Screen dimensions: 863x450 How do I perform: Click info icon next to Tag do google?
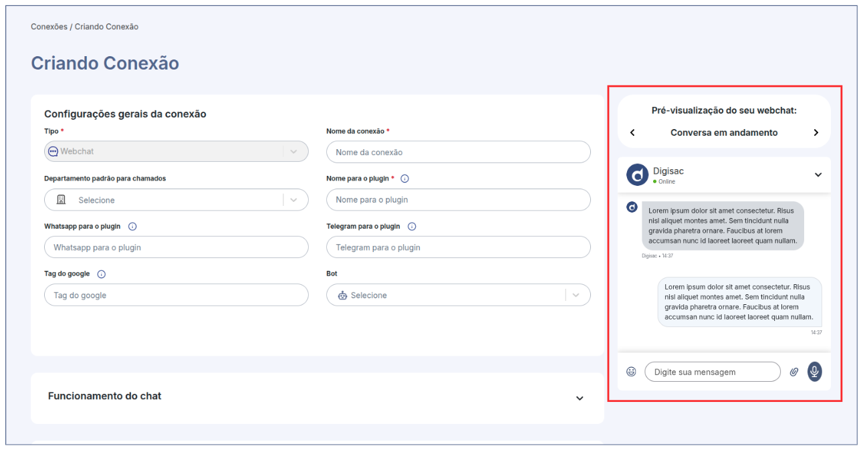(102, 274)
